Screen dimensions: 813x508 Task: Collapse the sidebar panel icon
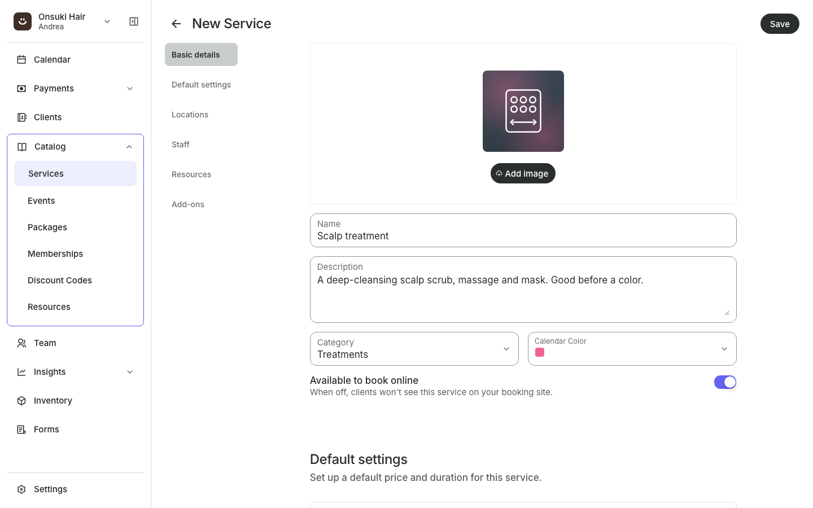point(134,21)
